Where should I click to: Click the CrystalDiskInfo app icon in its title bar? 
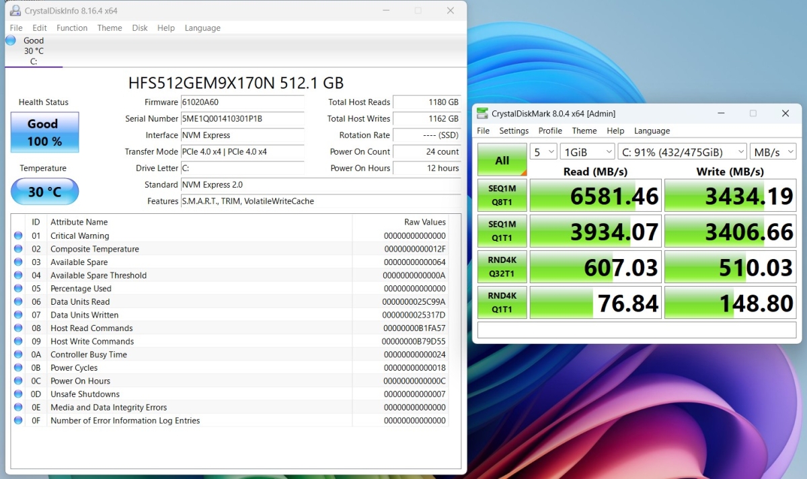coord(15,11)
